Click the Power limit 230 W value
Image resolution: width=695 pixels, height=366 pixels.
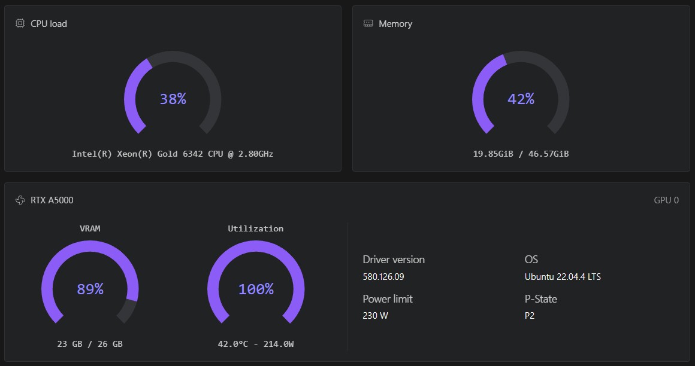coord(377,315)
